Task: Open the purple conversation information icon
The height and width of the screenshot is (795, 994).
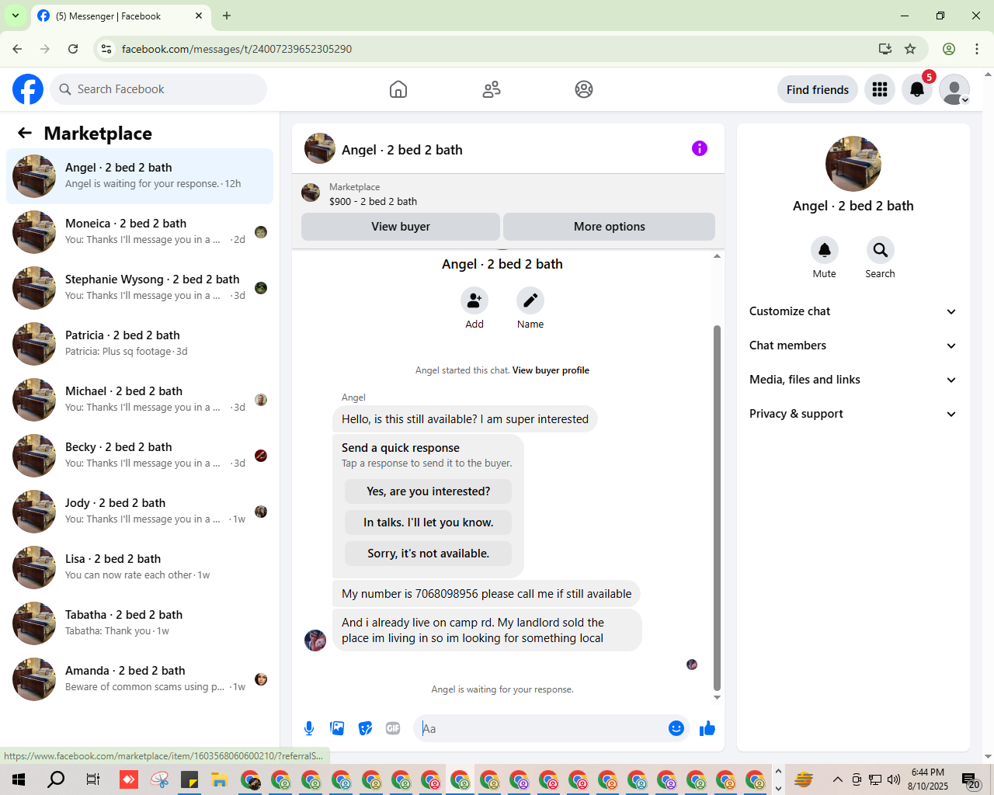Action: [x=700, y=148]
